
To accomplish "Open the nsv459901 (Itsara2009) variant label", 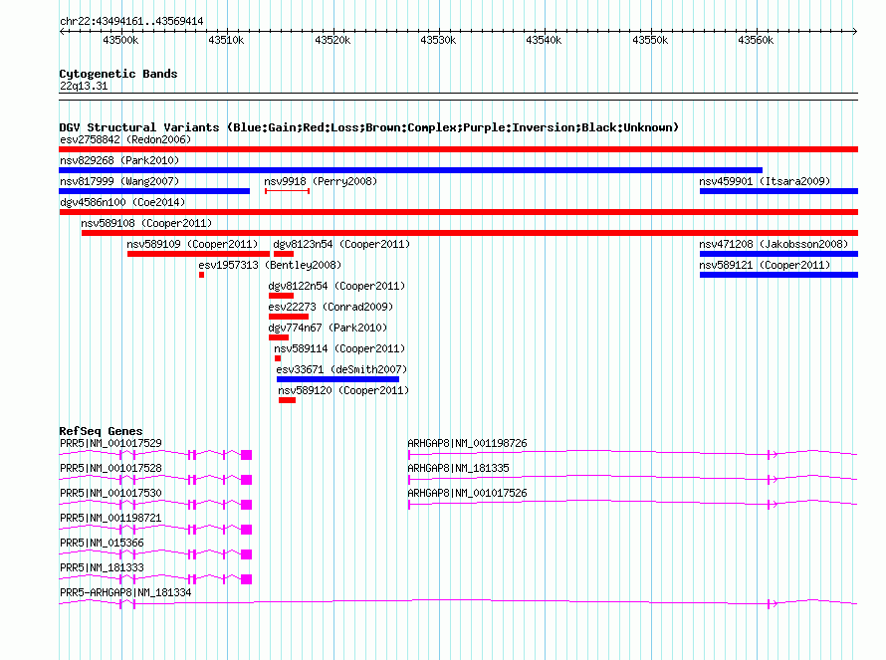I will [x=765, y=181].
